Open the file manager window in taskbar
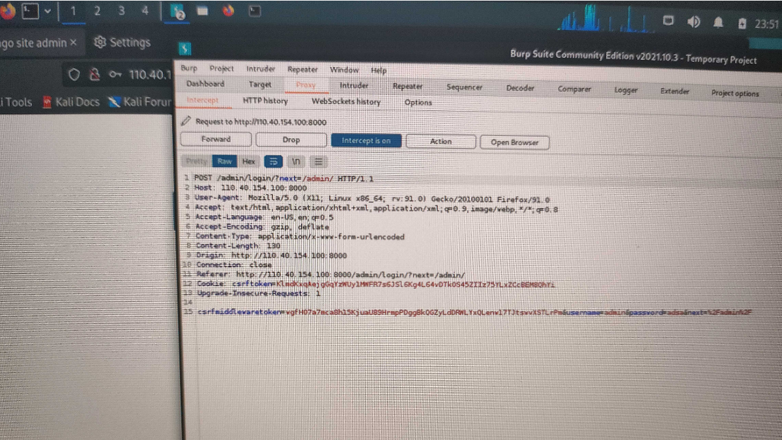The height and width of the screenshot is (440, 782). [203, 11]
